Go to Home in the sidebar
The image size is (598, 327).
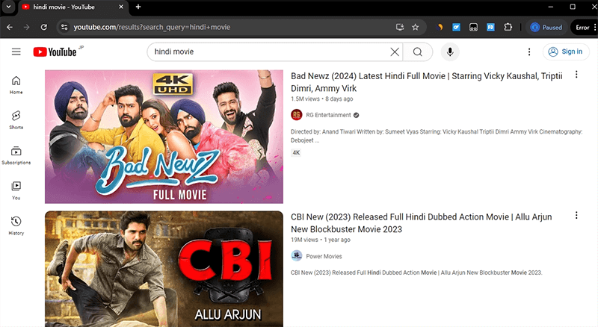coord(16,85)
